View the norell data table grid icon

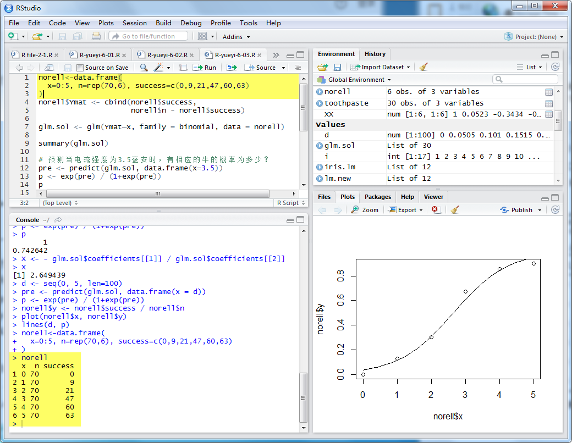(548, 92)
